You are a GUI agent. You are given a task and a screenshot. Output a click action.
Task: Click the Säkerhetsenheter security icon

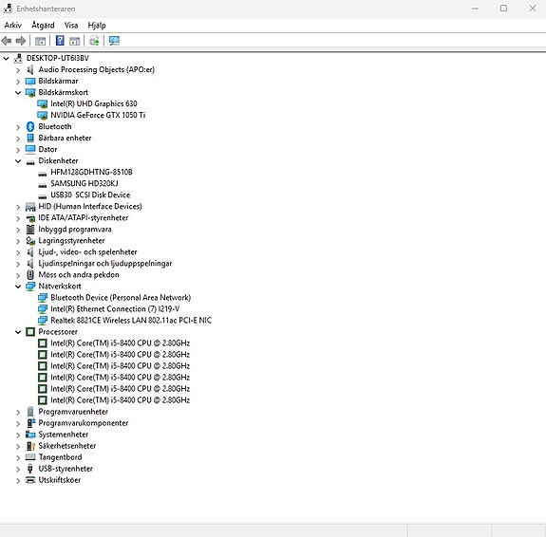pyautogui.click(x=30, y=446)
